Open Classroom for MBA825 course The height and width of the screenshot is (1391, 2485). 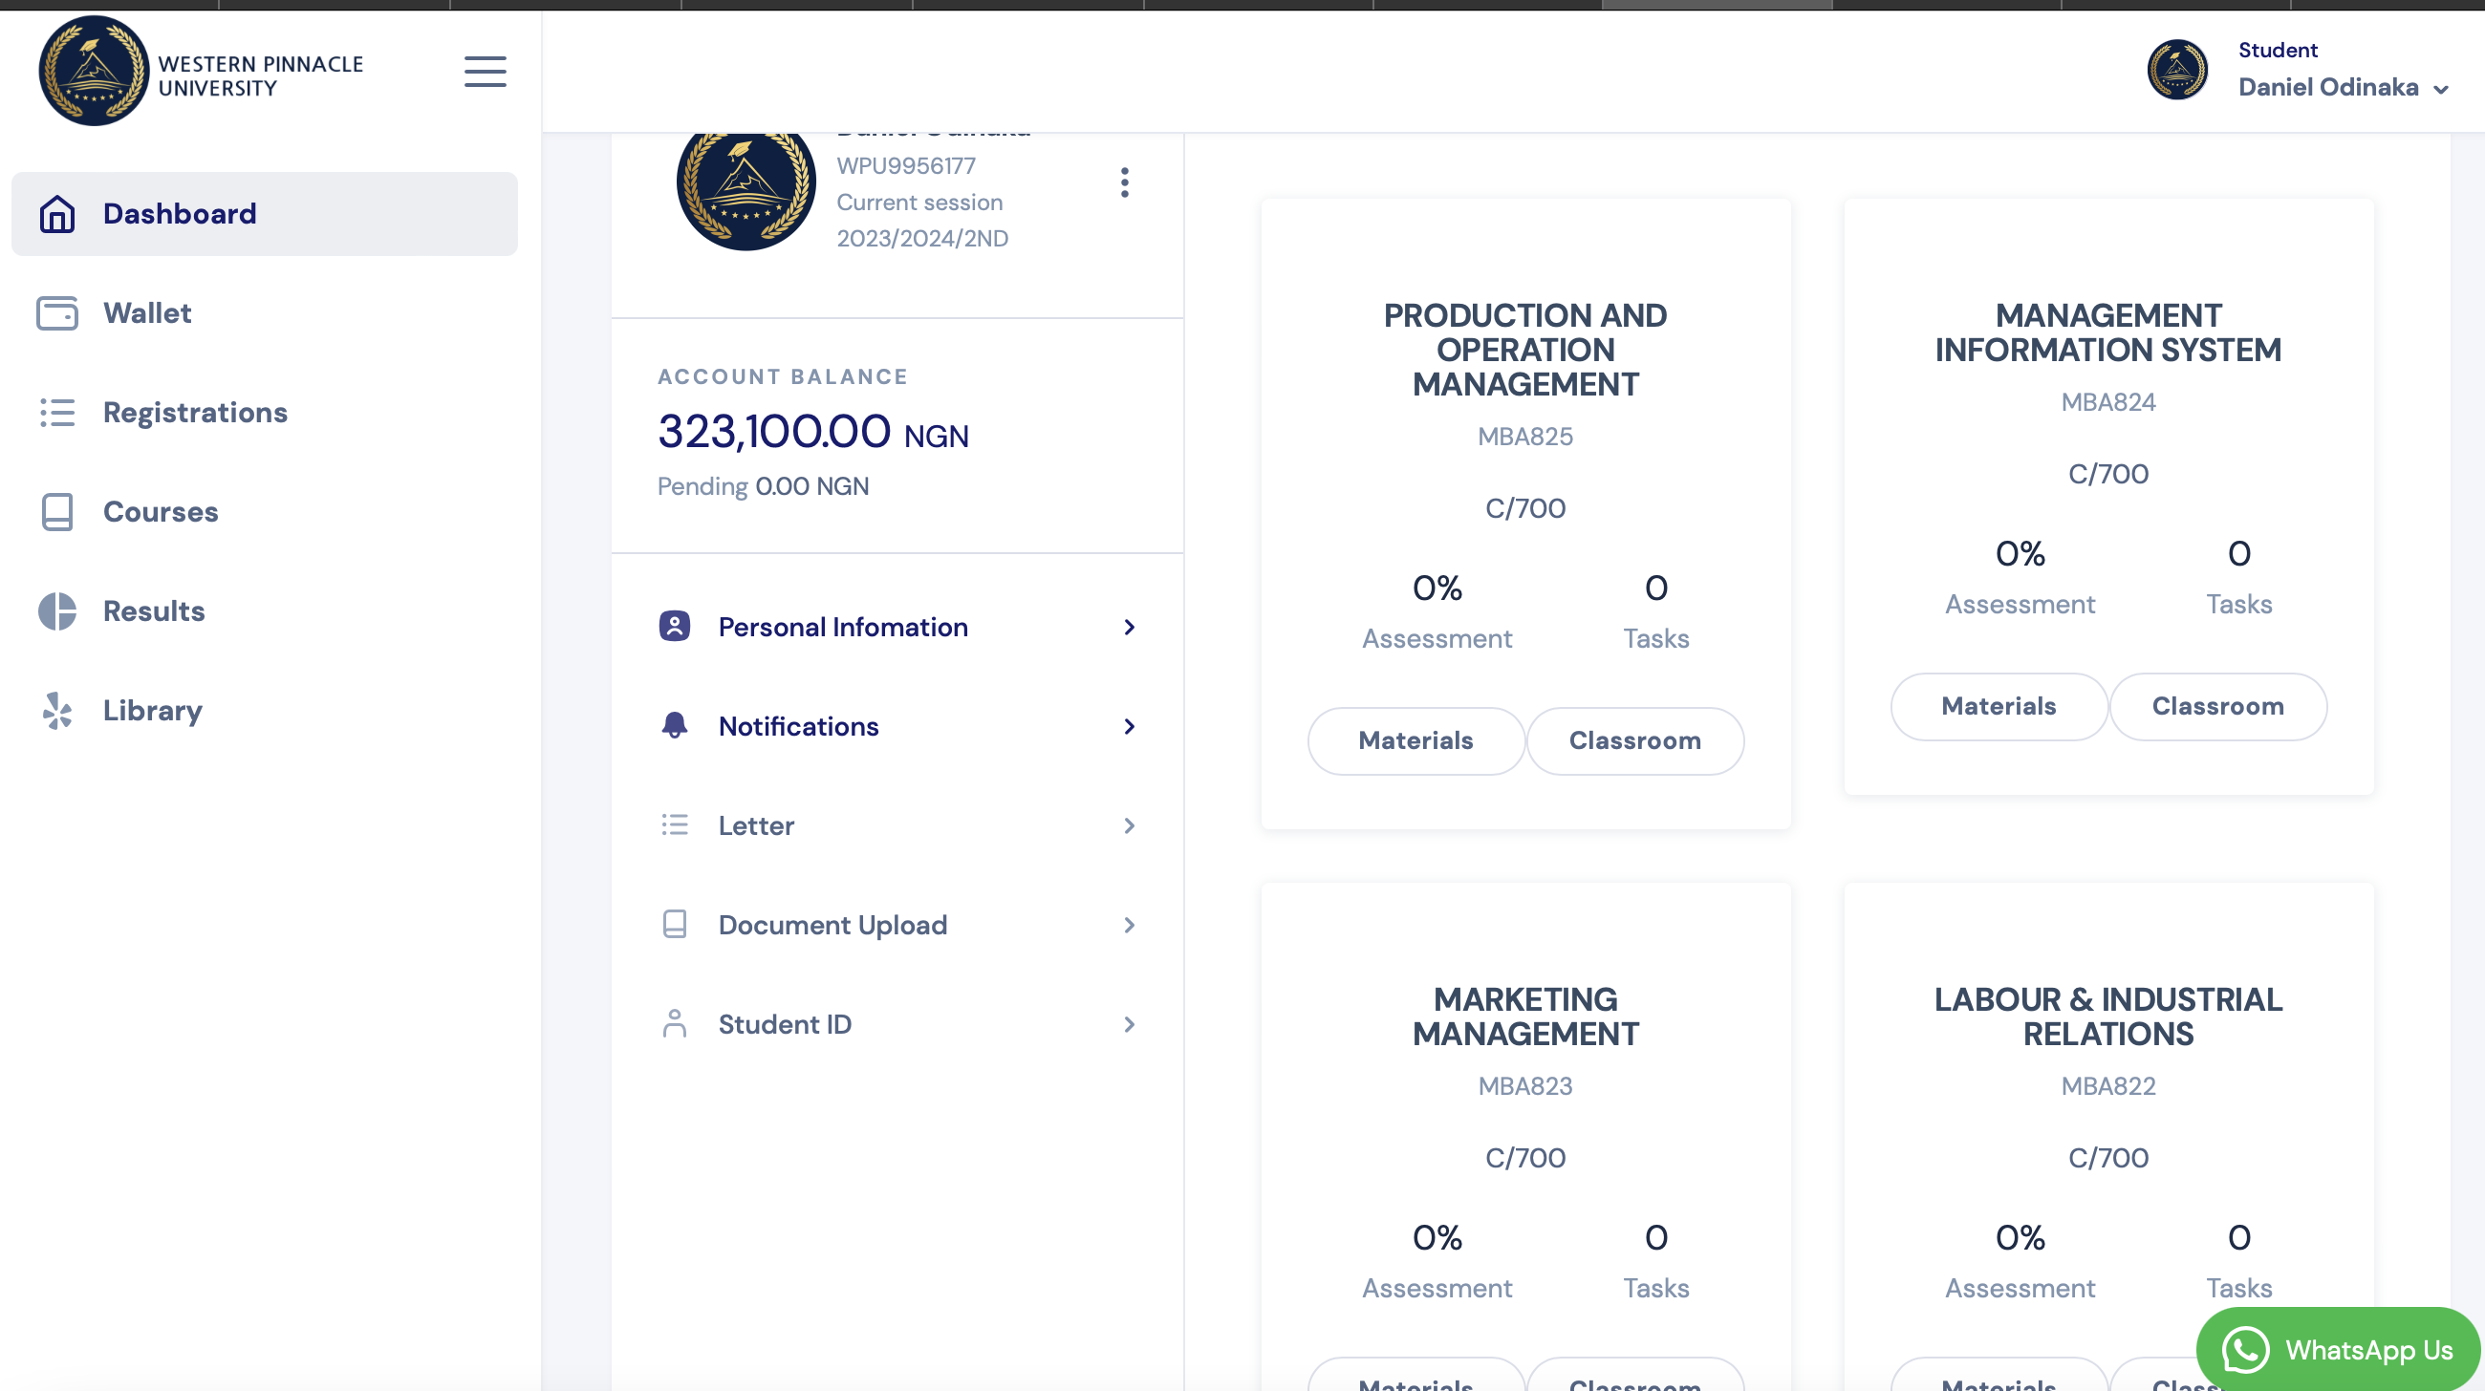[1634, 740]
